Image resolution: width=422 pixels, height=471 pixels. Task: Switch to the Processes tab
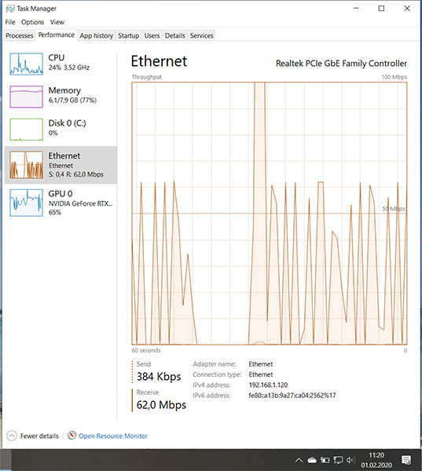tap(19, 35)
